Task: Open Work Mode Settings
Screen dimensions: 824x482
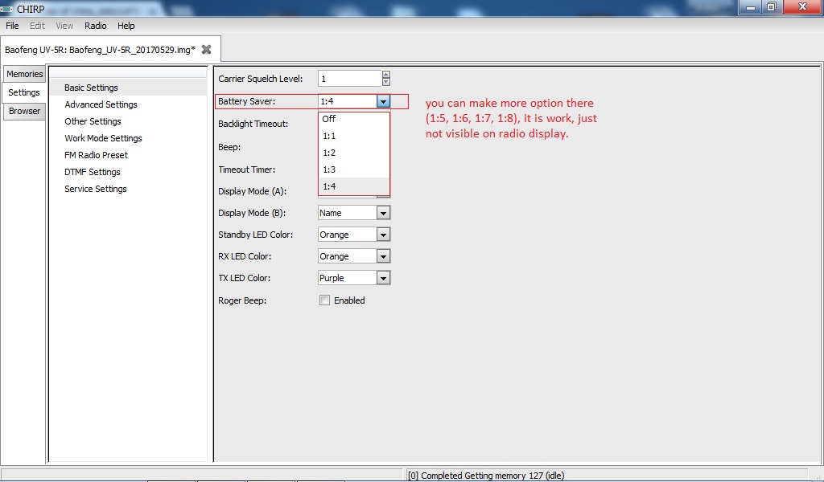Action: [128, 138]
